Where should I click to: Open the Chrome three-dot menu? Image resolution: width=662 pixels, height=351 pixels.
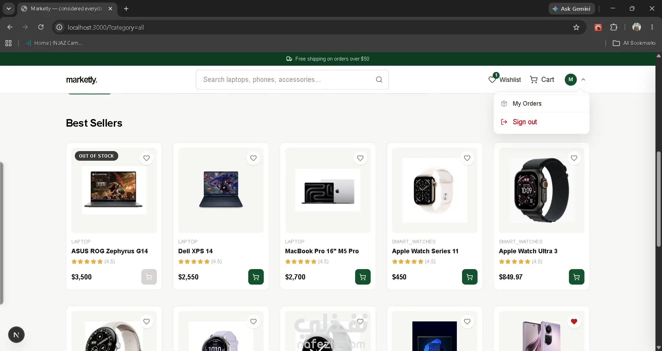click(x=652, y=27)
